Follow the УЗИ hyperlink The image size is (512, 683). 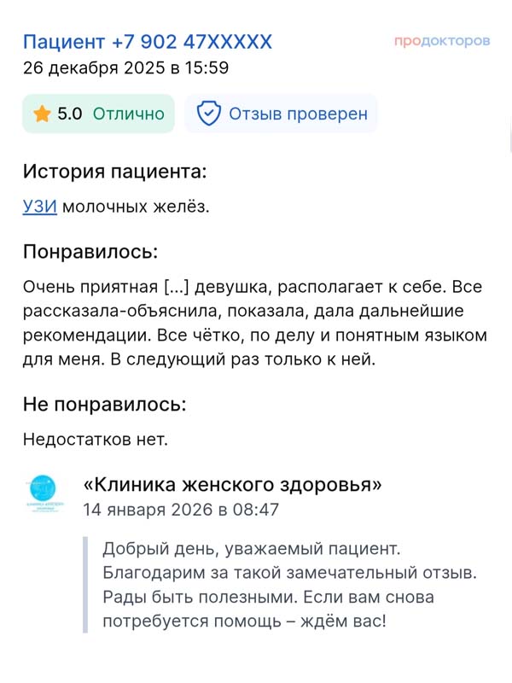point(40,207)
